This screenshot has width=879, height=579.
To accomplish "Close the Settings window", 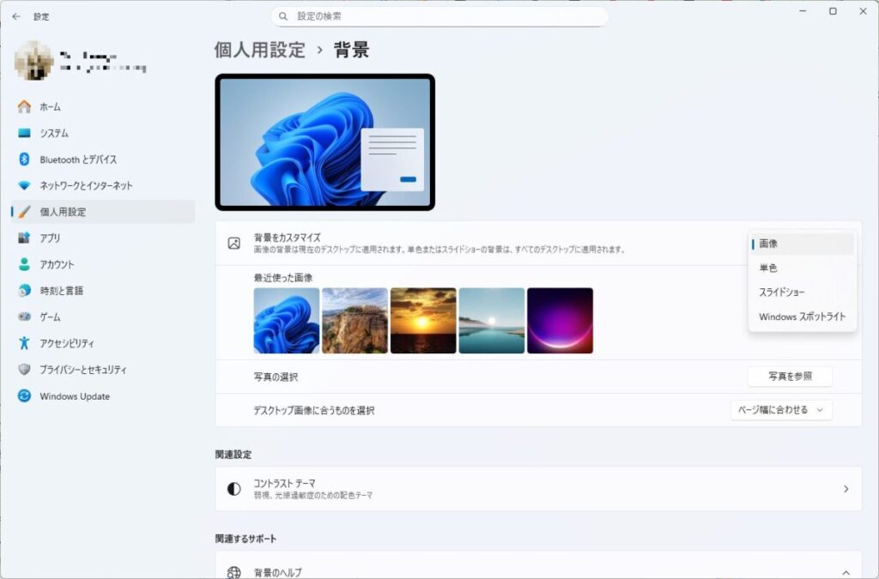I will click(x=864, y=11).
